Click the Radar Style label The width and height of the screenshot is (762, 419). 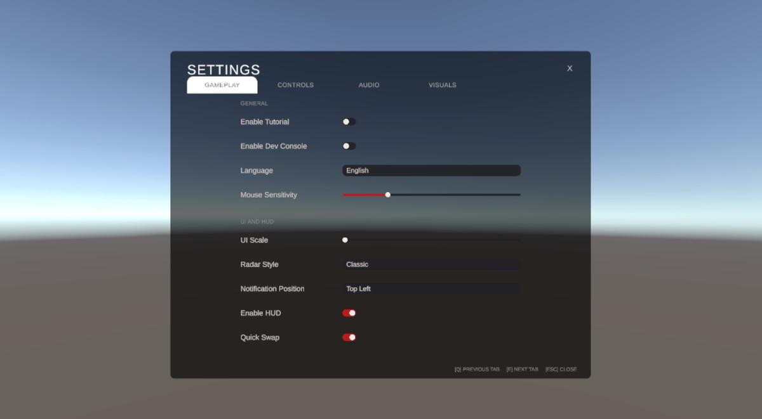[259, 264]
